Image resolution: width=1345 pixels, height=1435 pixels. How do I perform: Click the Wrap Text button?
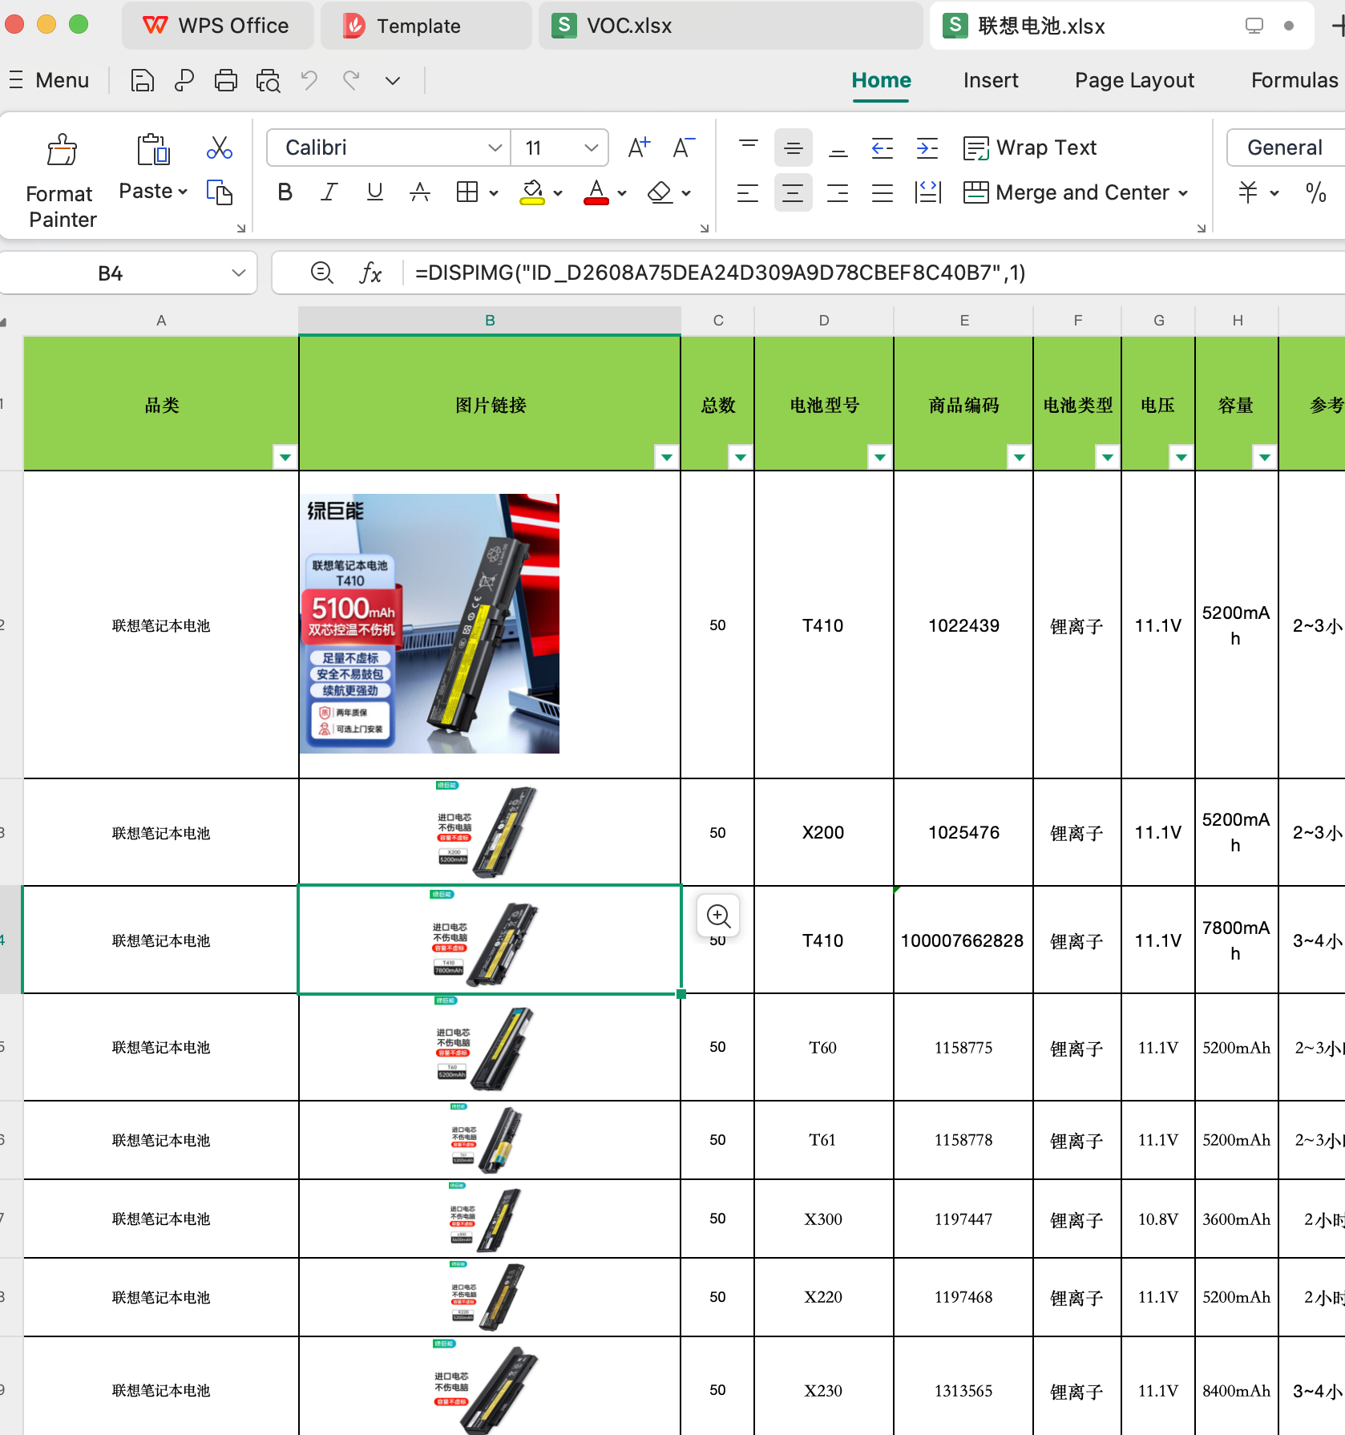pyautogui.click(x=1030, y=148)
